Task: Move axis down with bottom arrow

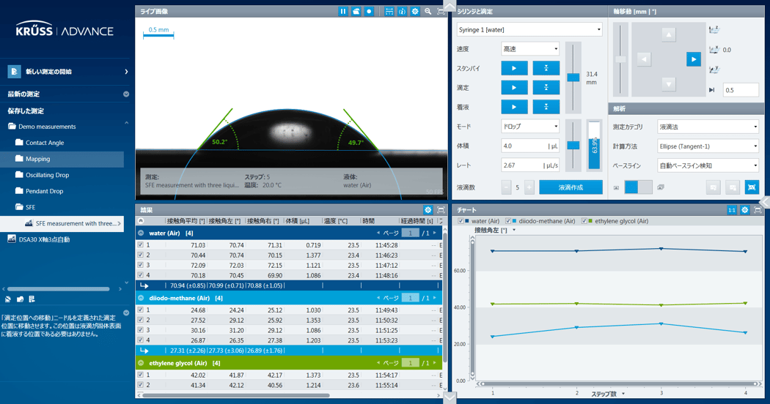Action: coord(668,84)
